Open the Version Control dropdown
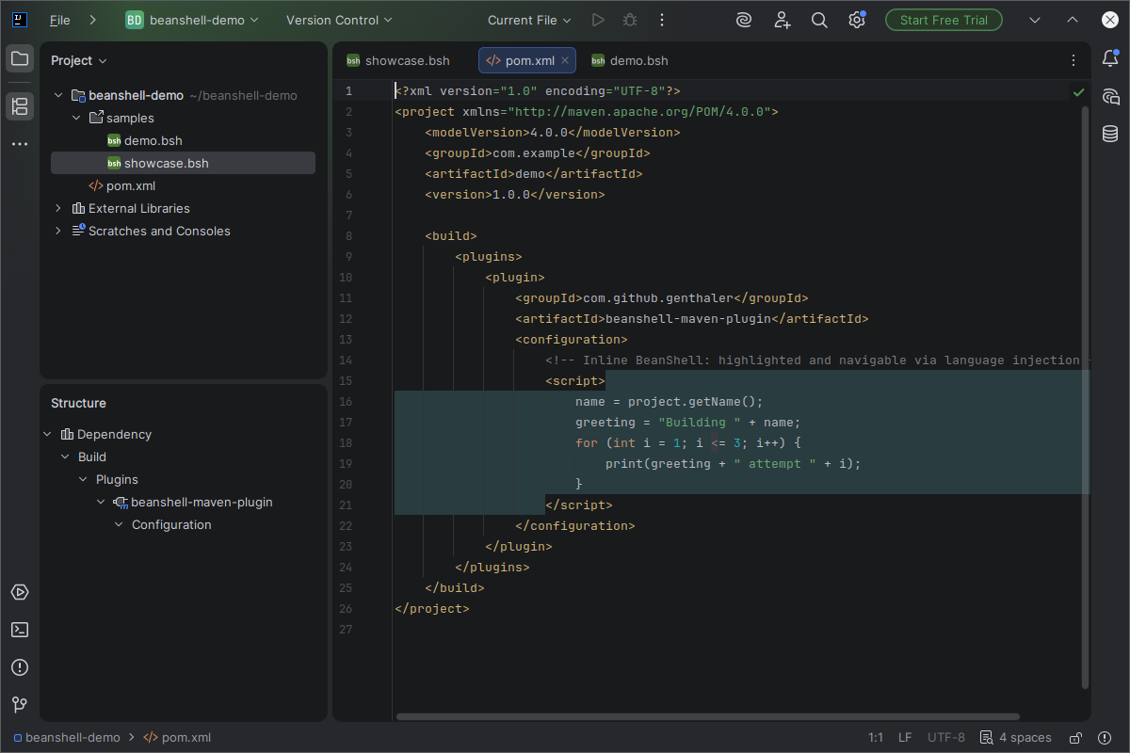Screen dimensions: 1130x753 tap(339, 20)
